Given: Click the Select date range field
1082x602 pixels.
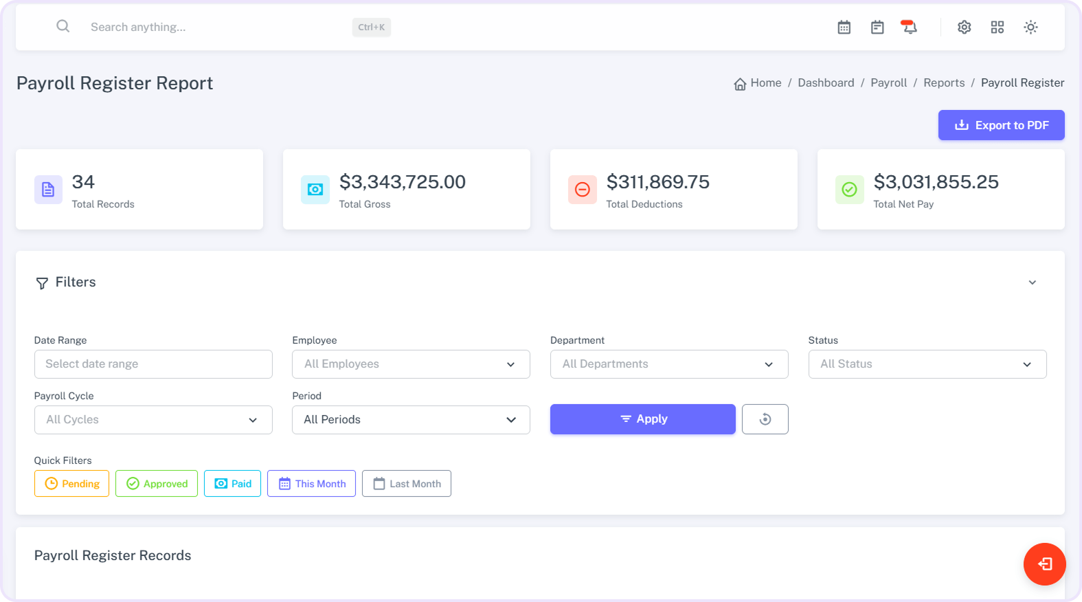Looking at the screenshot, I should pos(153,364).
